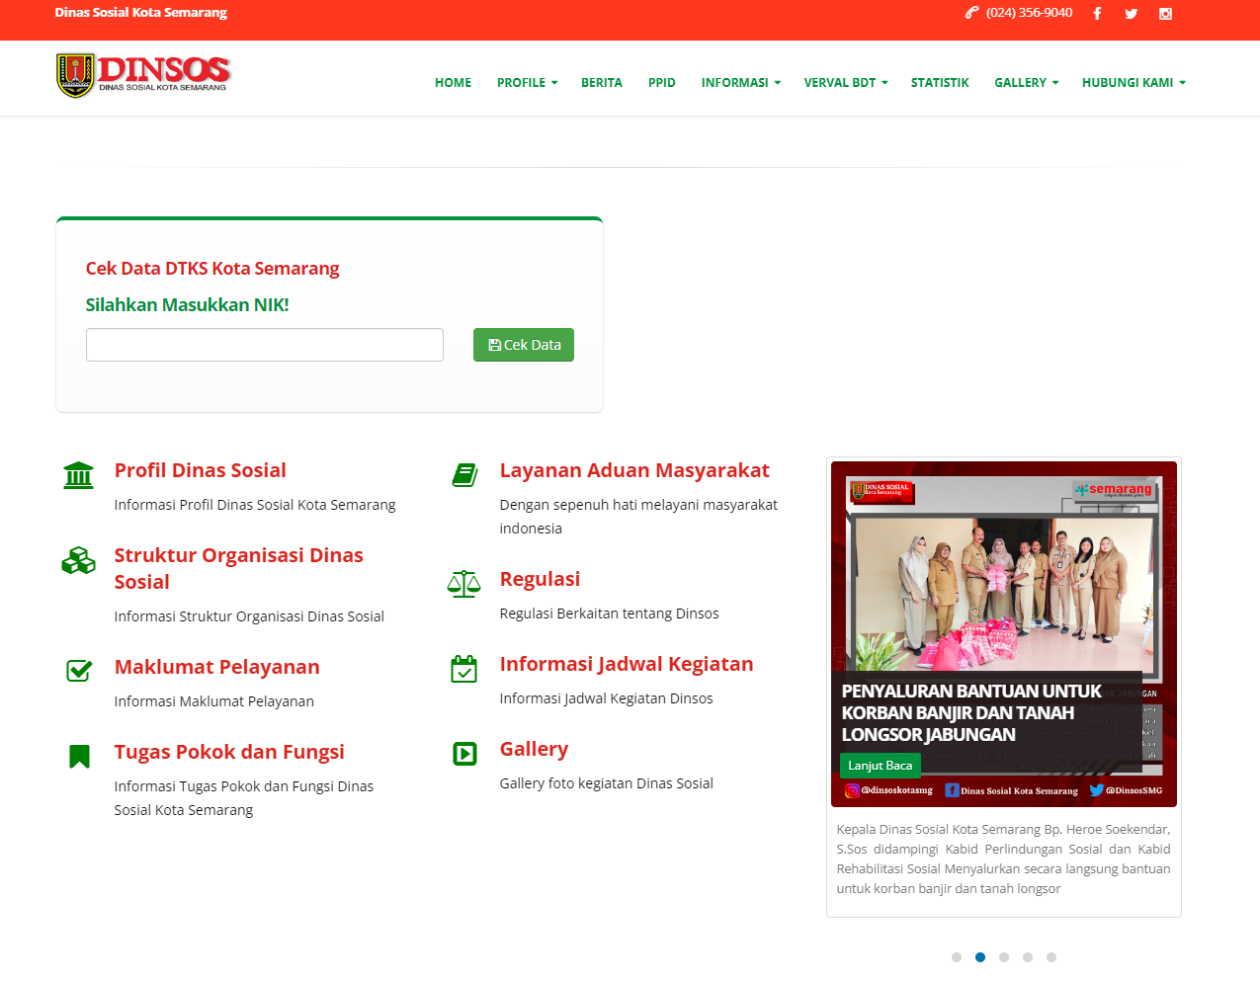This screenshot has height=982, width=1260.
Task: Select the last carousel indicator dot
Action: click(x=1051, y=957)
